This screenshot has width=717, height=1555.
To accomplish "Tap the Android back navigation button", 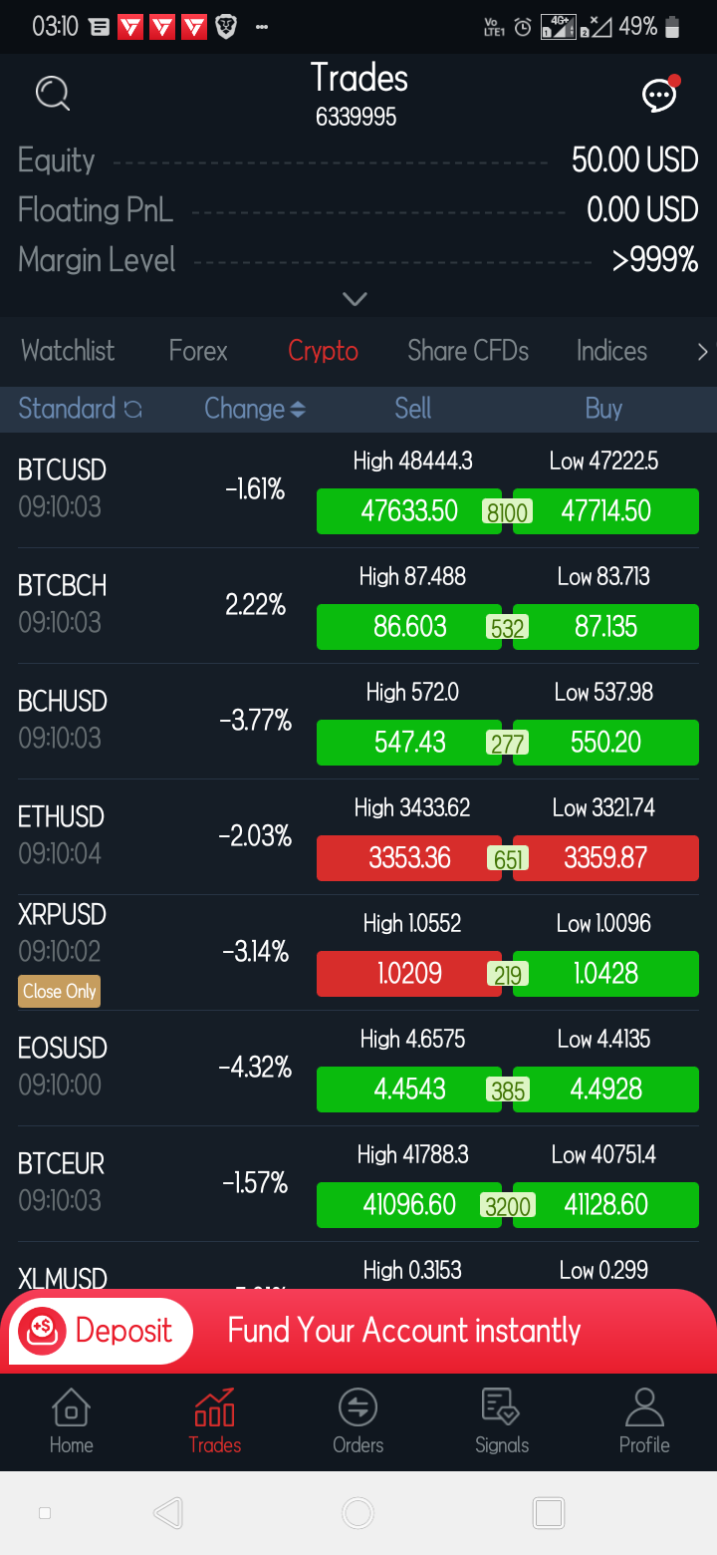I will 168,1513.
